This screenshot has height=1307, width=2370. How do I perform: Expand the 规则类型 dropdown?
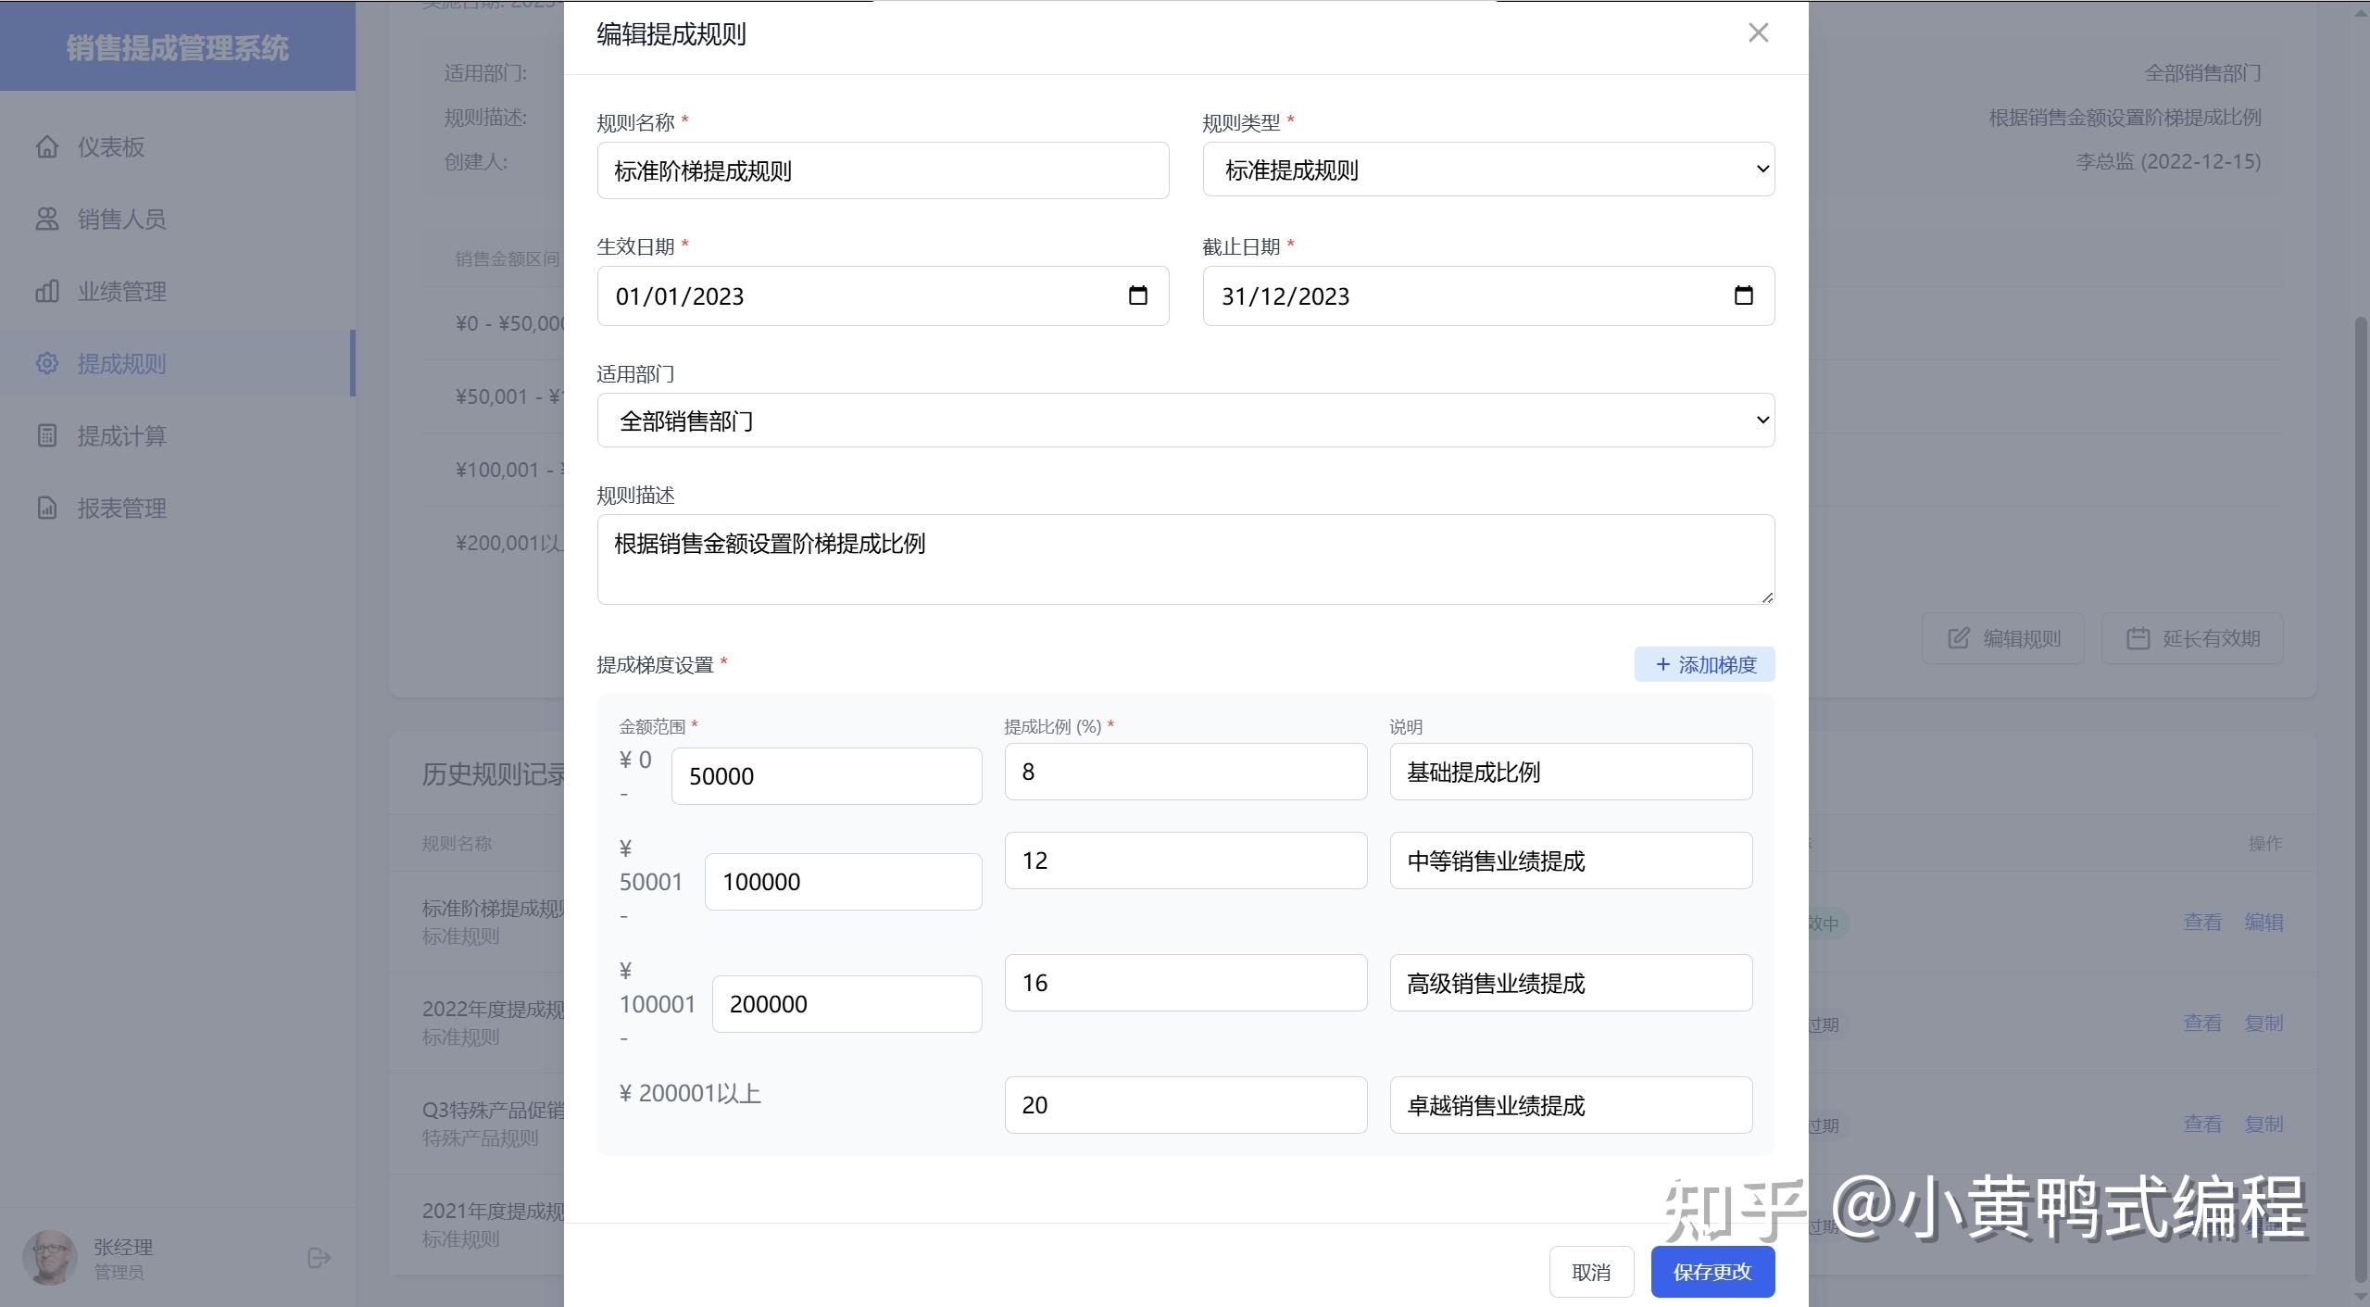click(1487, 170)
